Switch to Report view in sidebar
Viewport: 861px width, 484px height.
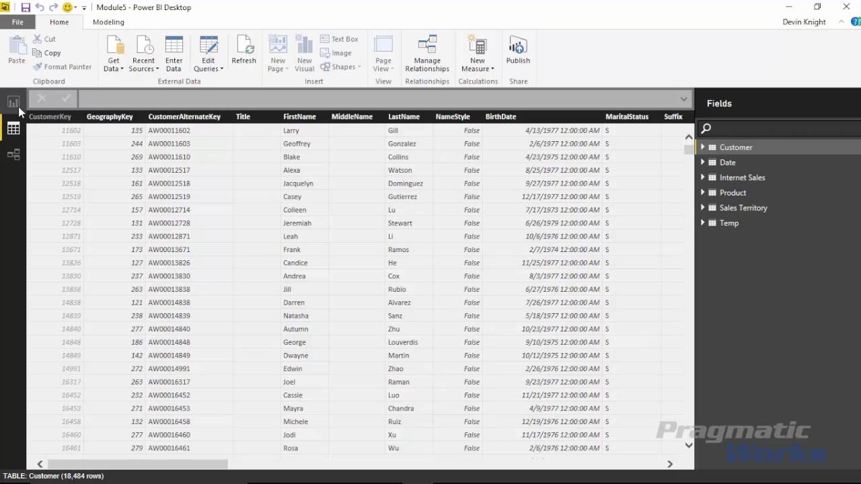coord(13,102)
